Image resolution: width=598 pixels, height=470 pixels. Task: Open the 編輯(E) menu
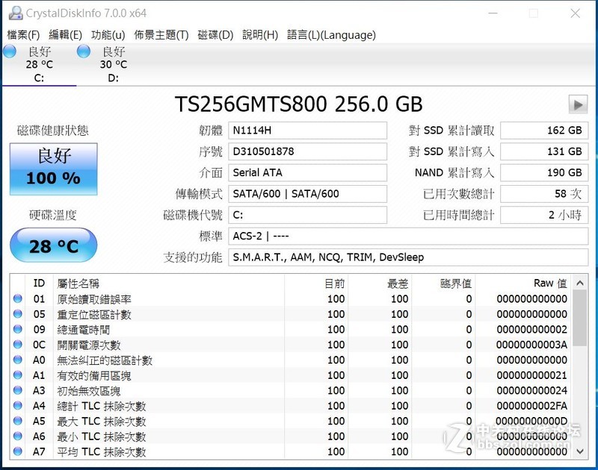[65, 35]
